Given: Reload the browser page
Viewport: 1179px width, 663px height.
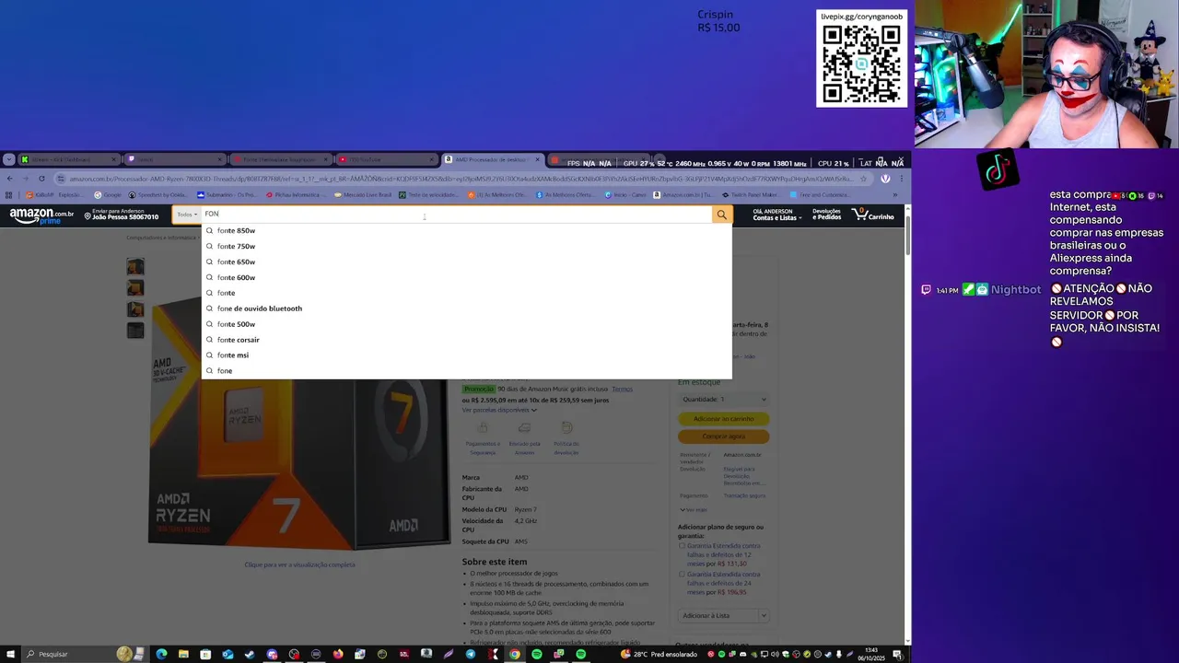Looking at the screenshot, I should (41, 179).
